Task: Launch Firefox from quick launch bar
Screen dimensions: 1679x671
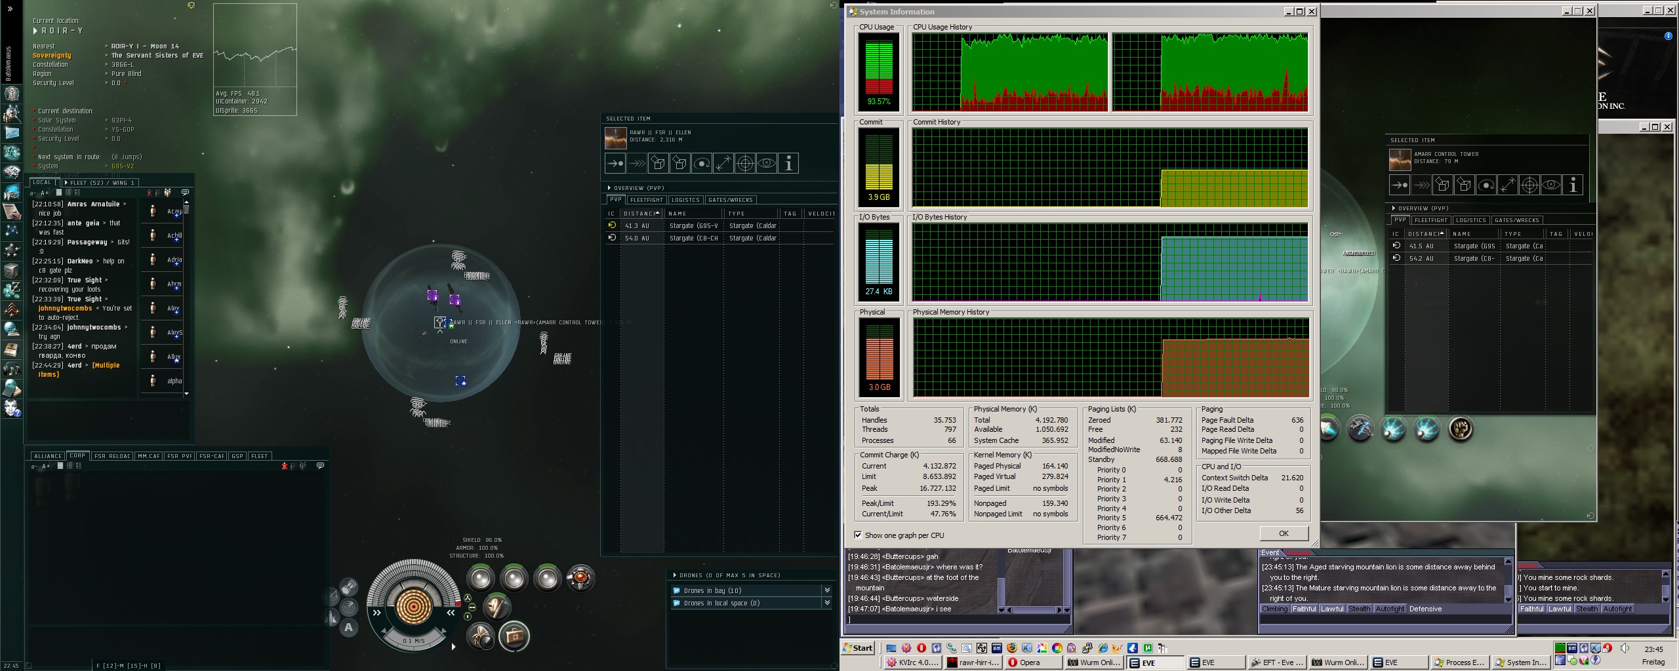Action: [x=1012, y=648]
